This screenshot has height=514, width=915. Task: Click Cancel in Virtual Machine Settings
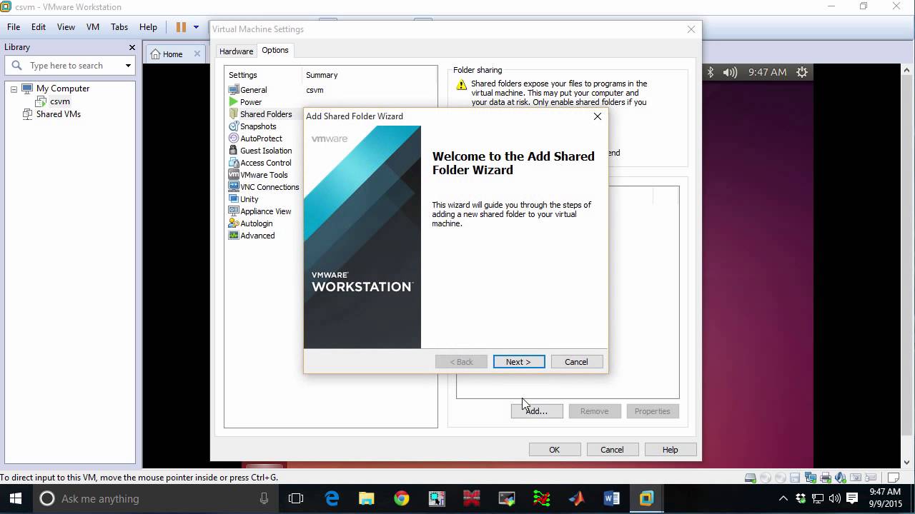(x=612, y=450)
